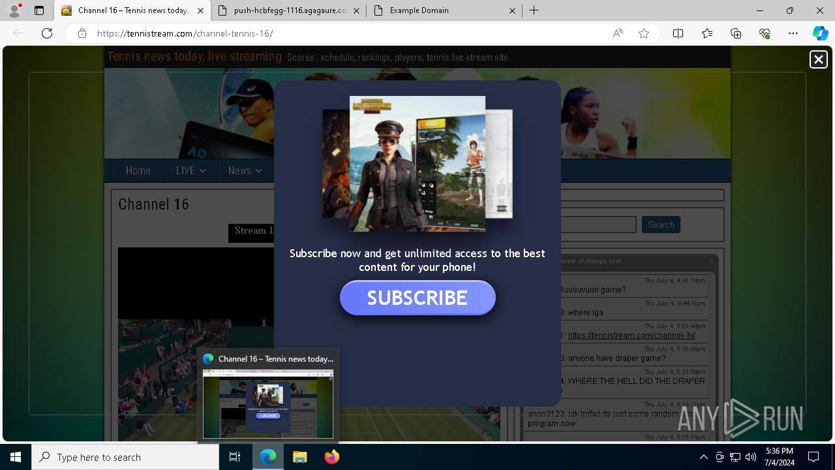Expand the LIVE dropdown menu
Viewport: 835px width, 470px height.
tap(190, 170)
